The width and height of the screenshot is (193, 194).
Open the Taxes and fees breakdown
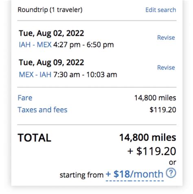point(42,110)
